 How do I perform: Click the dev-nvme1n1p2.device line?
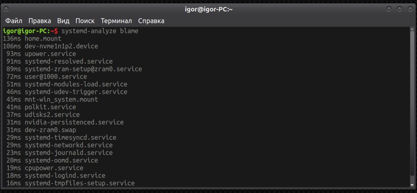[x=61, y=46]
